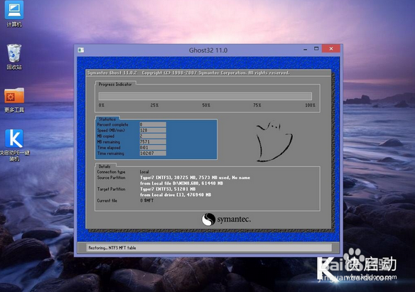Click the ghost mascot drawing
The image size is (415, 292).
274,141
